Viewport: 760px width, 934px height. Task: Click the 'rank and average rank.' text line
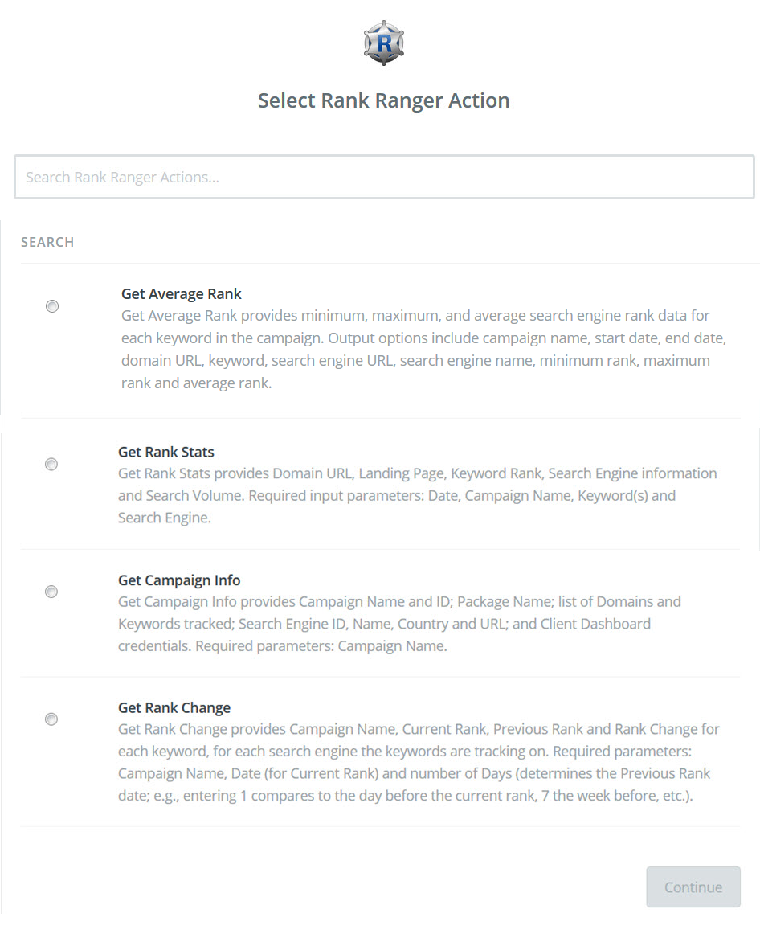point(197,383)
